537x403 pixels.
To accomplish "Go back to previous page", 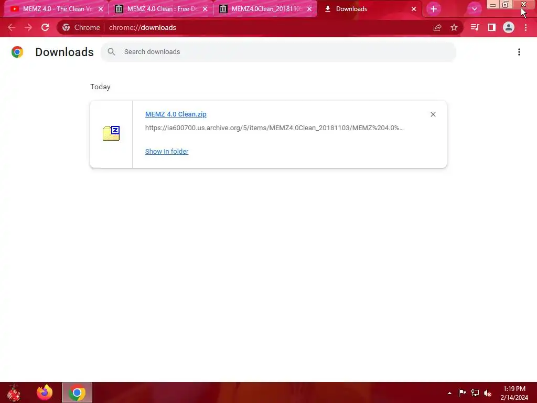I will click(x=12, y=27).
